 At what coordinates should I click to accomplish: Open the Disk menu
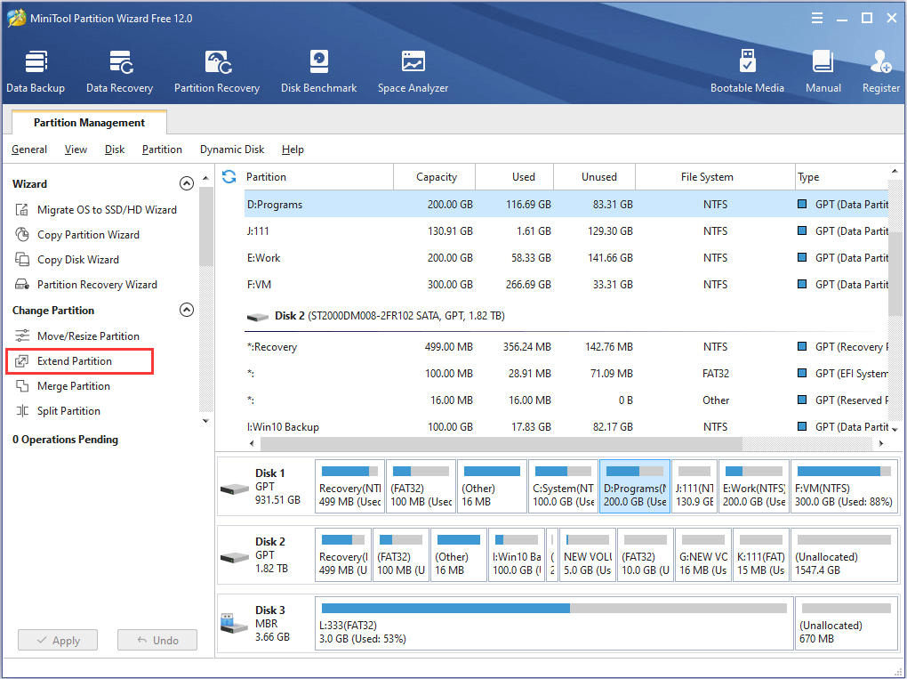pyautogui.click(x=115, y=150)
